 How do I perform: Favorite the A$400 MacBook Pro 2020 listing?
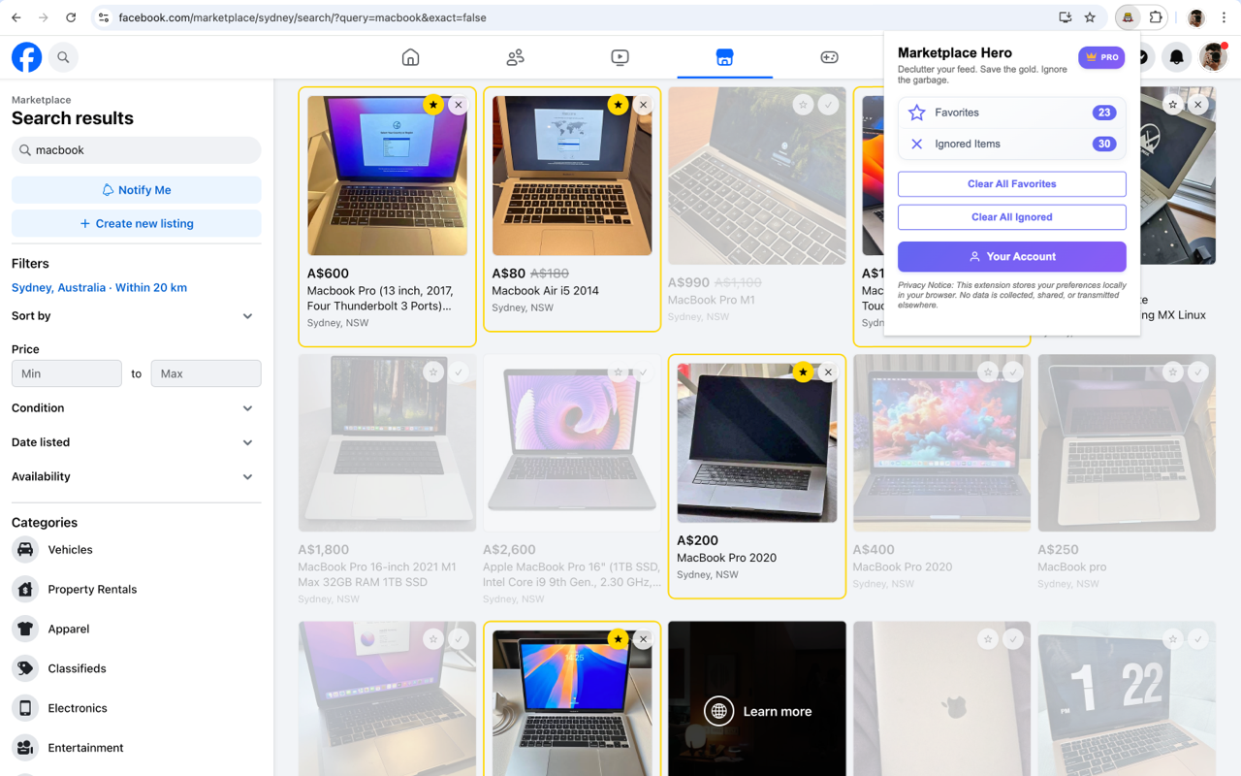click(987, 372)
